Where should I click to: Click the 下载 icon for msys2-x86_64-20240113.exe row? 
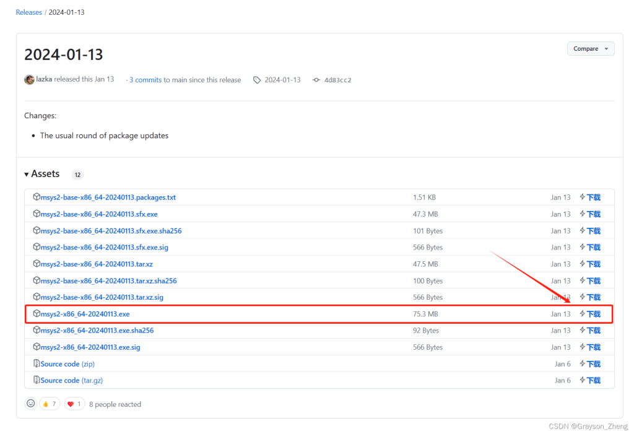[x=583, y=314]
